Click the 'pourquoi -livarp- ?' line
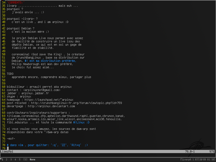This screenshot has width=216, height=162. [22, 19]
